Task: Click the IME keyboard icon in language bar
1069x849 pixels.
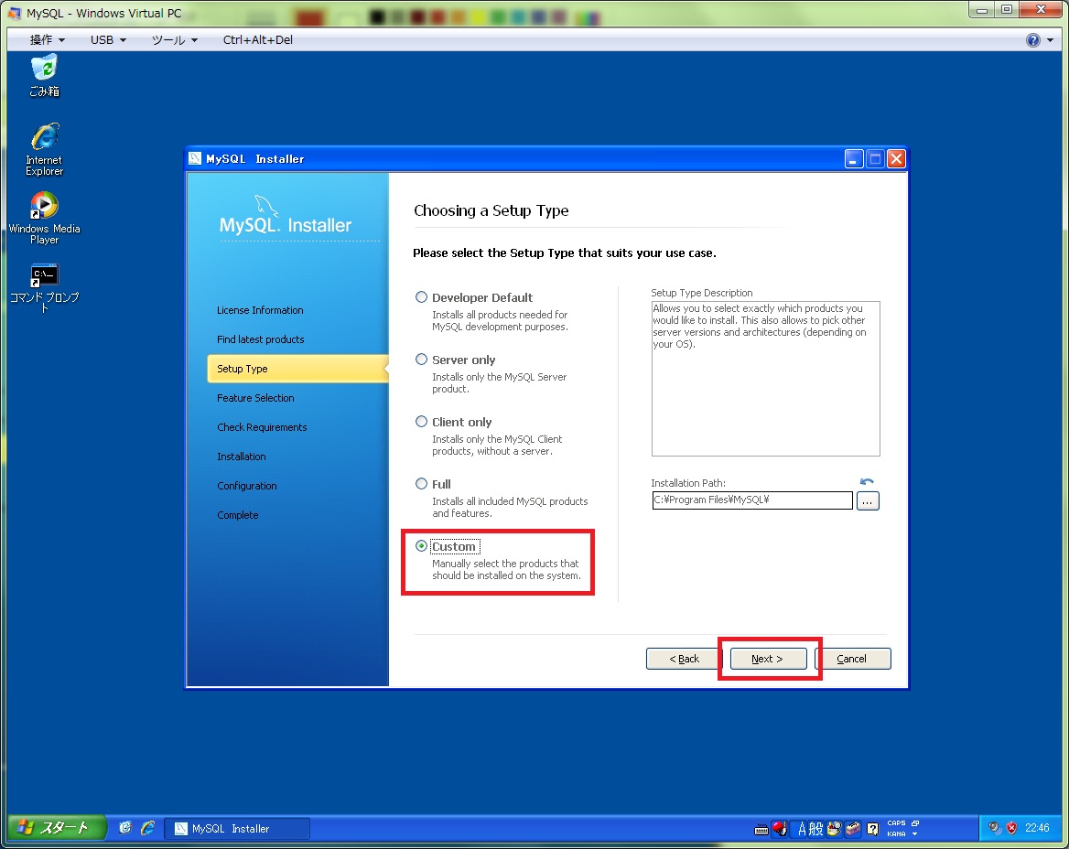Action: (x=761, y=829)
